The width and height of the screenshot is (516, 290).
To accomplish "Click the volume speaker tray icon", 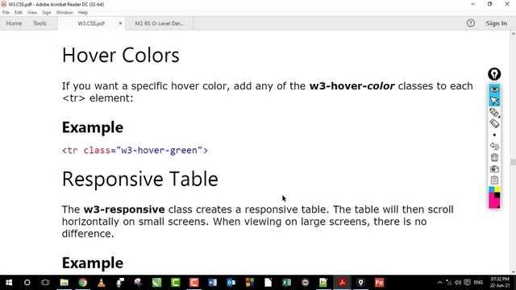I will 458,283.
